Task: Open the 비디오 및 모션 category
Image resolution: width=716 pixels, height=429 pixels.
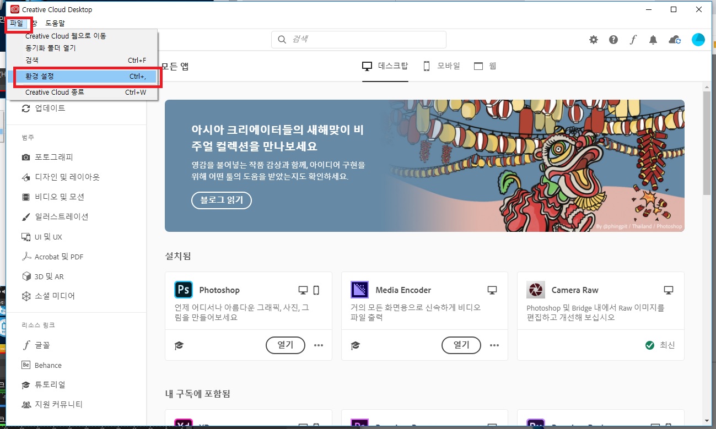Action: [x=52, y=197]
